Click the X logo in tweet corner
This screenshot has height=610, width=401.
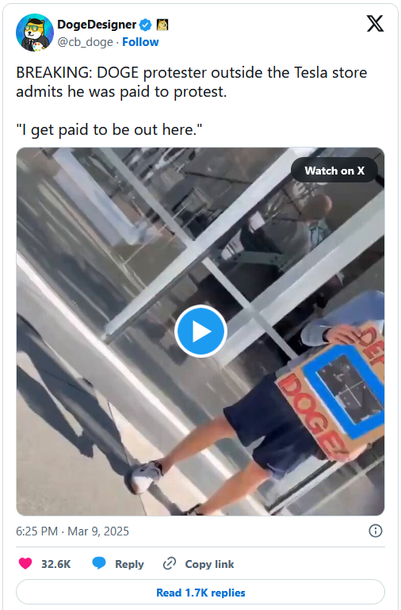(375, 24)
